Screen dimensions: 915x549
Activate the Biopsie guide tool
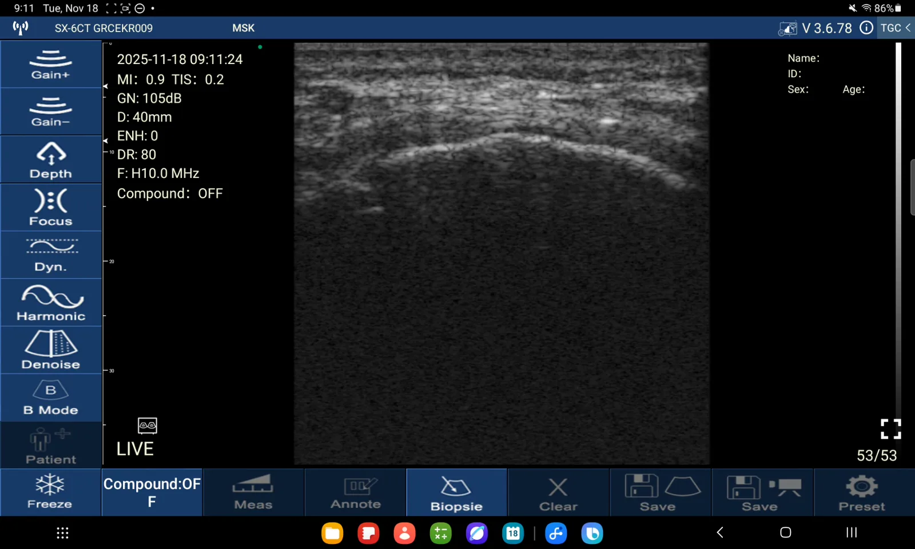456,492
